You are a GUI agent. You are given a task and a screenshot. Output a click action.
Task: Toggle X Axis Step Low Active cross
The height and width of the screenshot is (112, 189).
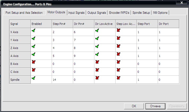[118, 30]
